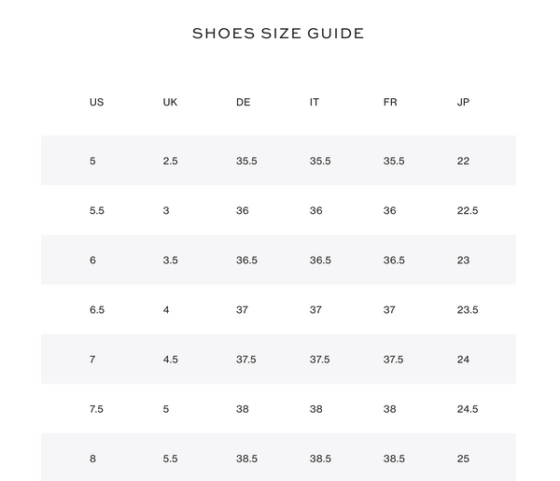560x481 pixels.
Task: Select JP size 22 cell
Action: [463, 161]
